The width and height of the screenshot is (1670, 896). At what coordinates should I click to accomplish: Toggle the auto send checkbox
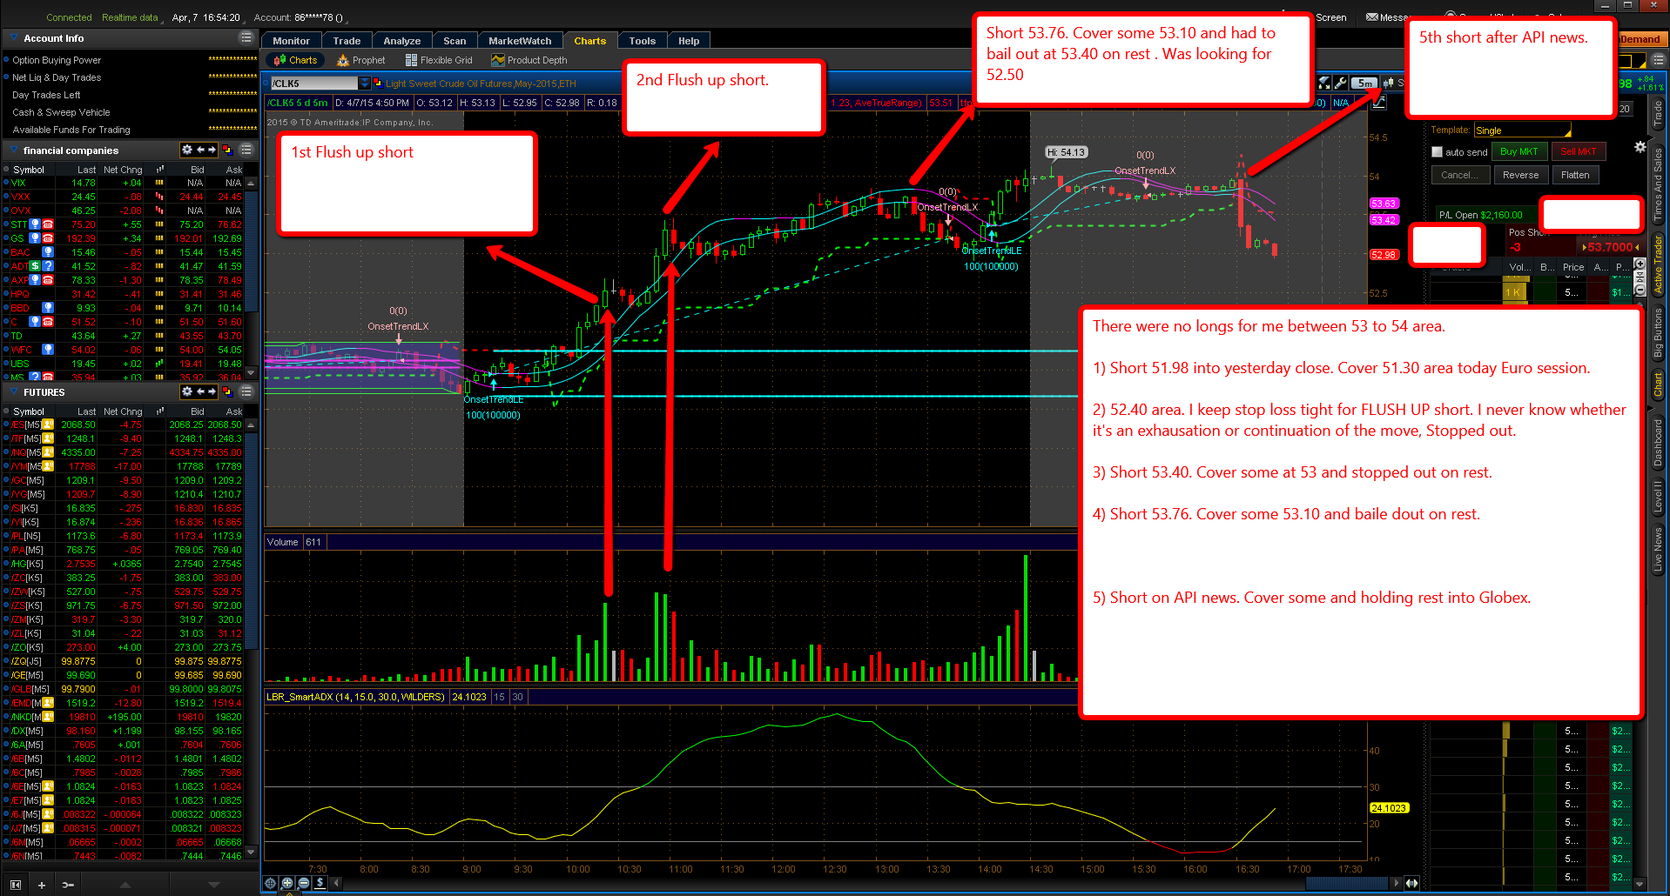[1437, 152]
